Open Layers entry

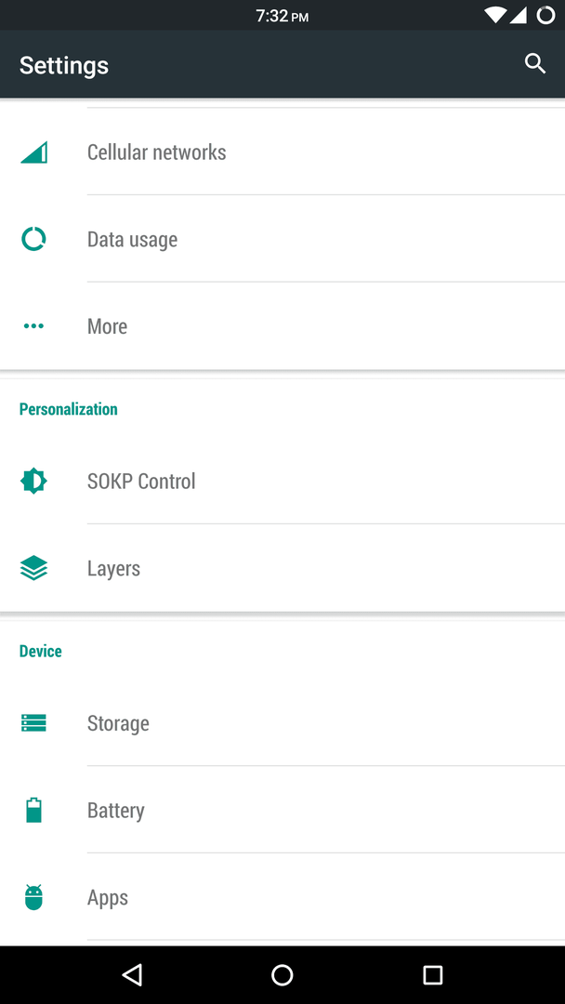(x=282, y=568)
